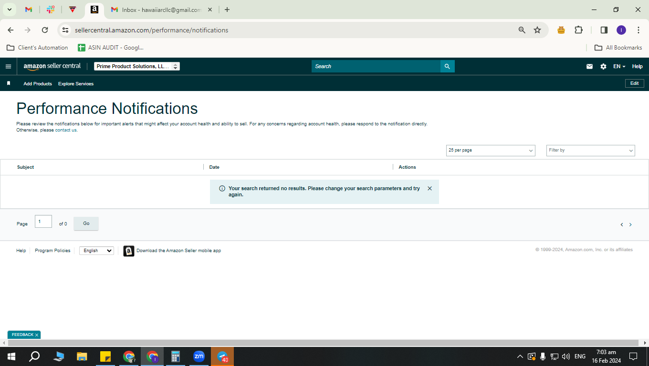Click the zoom magnifier icon in address bar
The image size is (649, 366).
point(522,30)
